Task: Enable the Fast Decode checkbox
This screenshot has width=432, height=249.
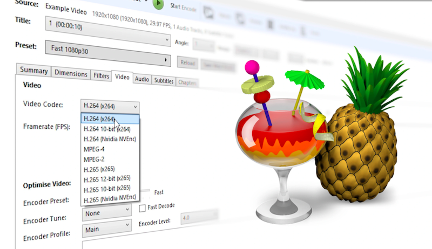Action: point(142,209)
